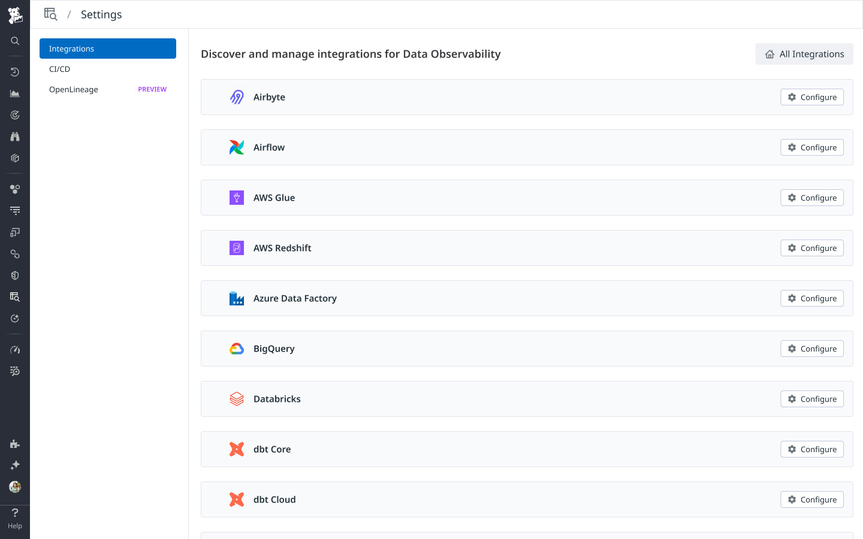The height and width of the screenshot is (539, 863).
Task: Open the filter-lines icon in sidebar
Action: coord(15,211)
